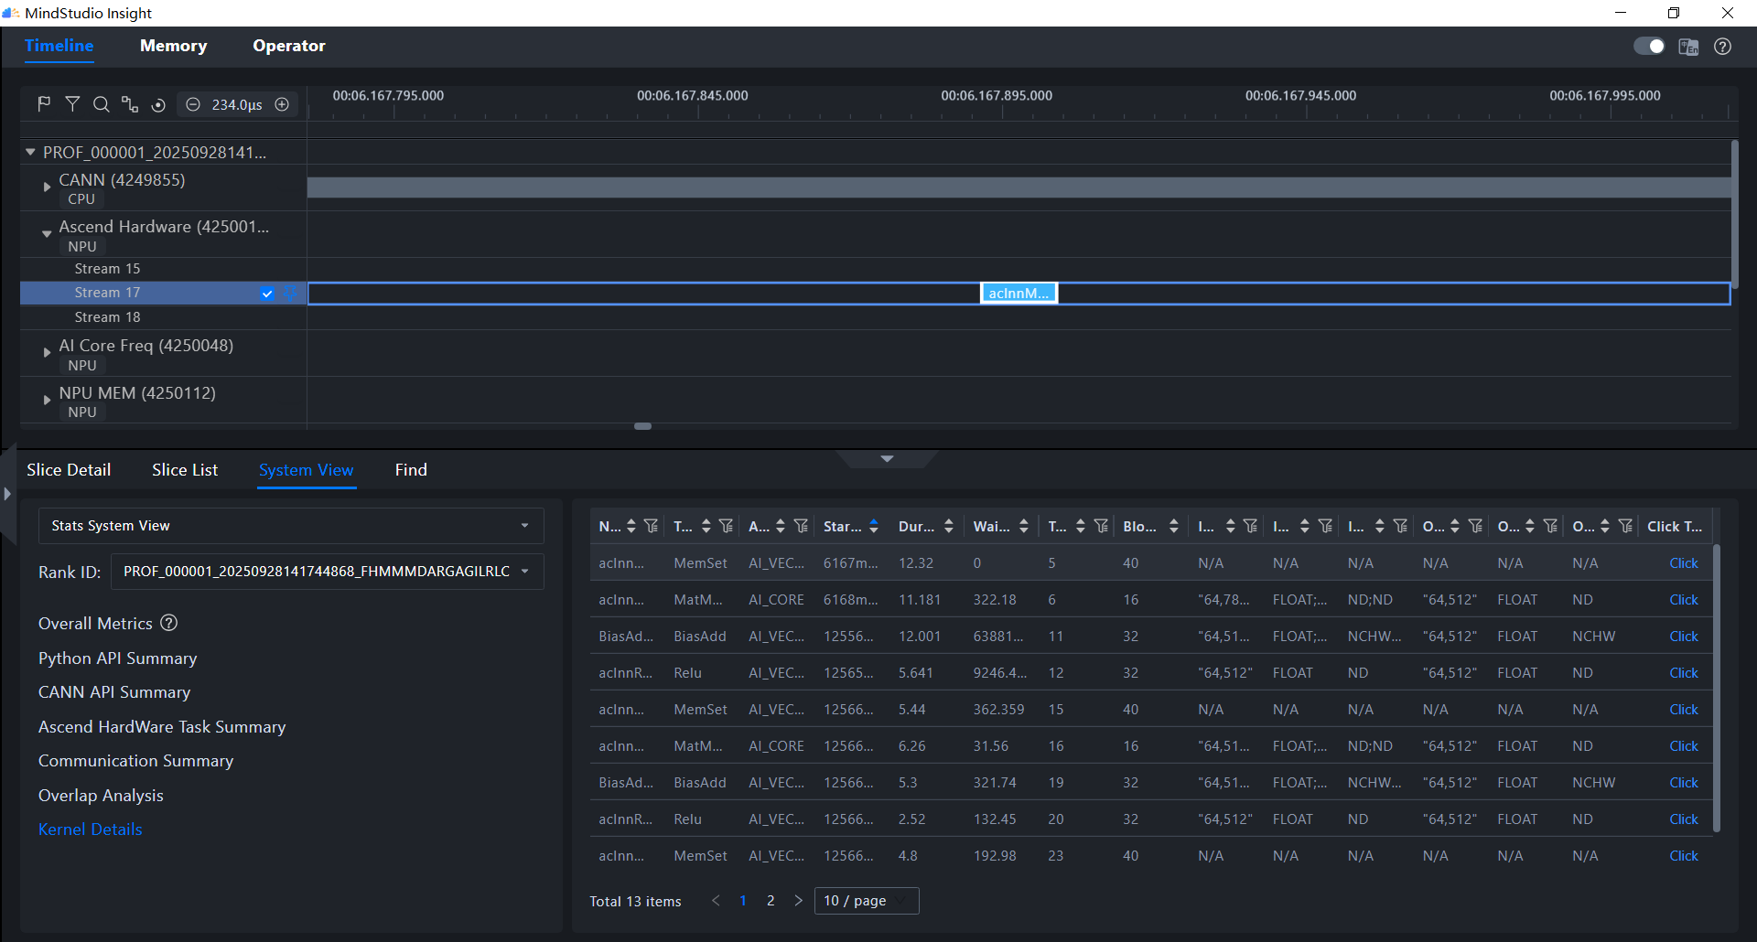Go to page 2 of kernel table
Viewport: 1757px width, 942px height.
[771, 901]
